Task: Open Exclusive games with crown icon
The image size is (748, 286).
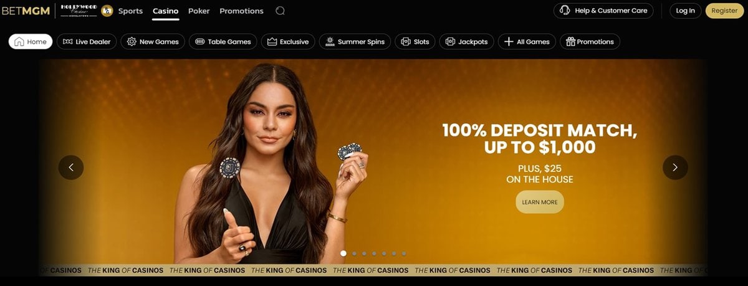Action: coord(288,42)
